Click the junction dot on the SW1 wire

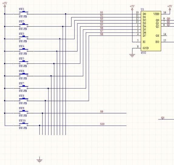click(66, 14)
